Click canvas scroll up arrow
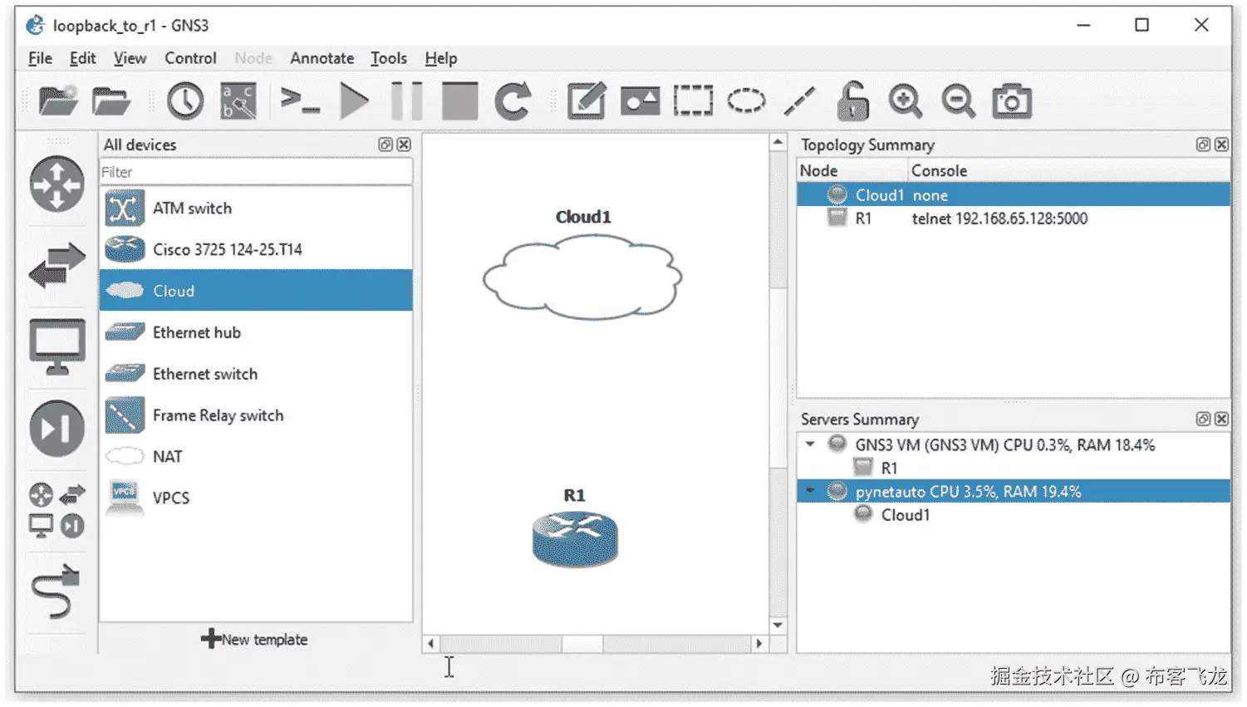The height and width of the screenshot is (707, 1247). [x=778, y=143]
